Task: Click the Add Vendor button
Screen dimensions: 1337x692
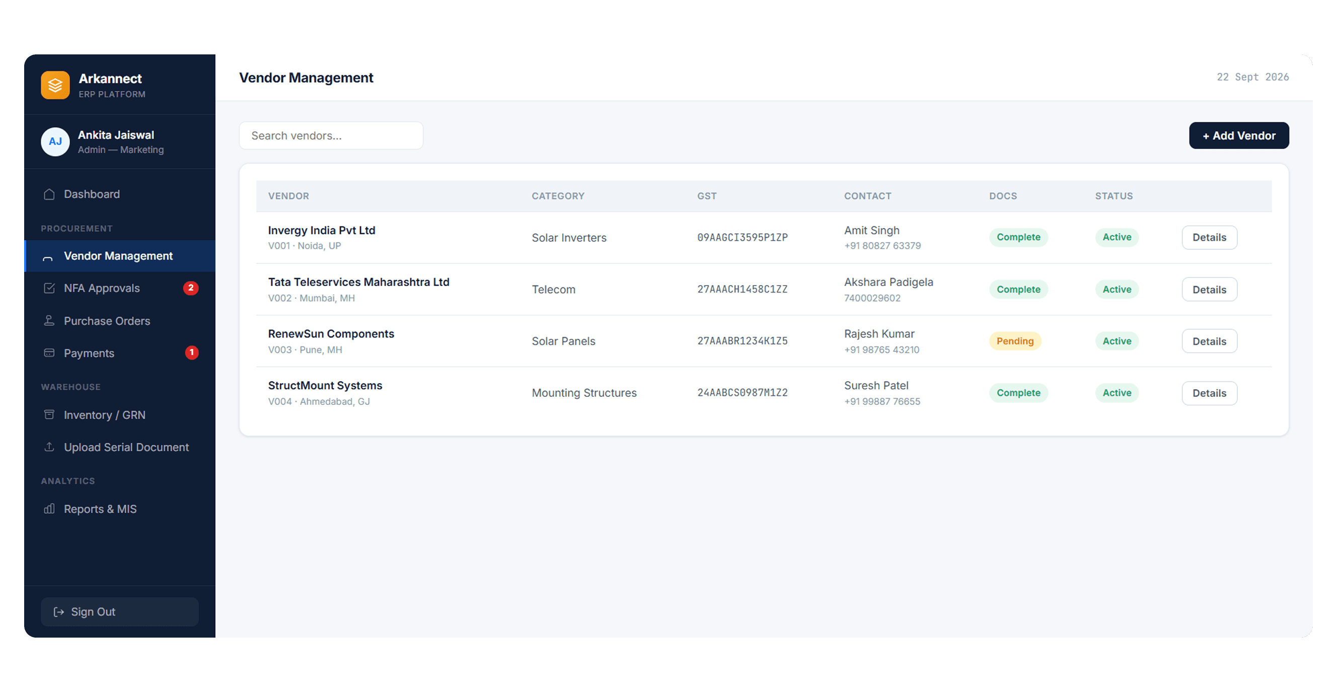Action: [1239, 135]
